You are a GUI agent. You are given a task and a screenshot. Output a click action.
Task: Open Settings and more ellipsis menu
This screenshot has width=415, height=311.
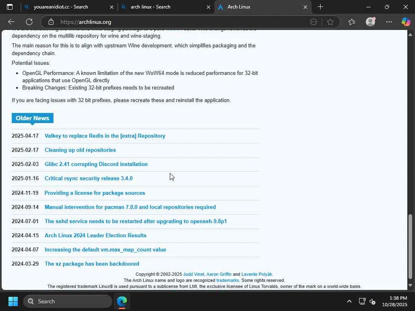coord(389,22)
